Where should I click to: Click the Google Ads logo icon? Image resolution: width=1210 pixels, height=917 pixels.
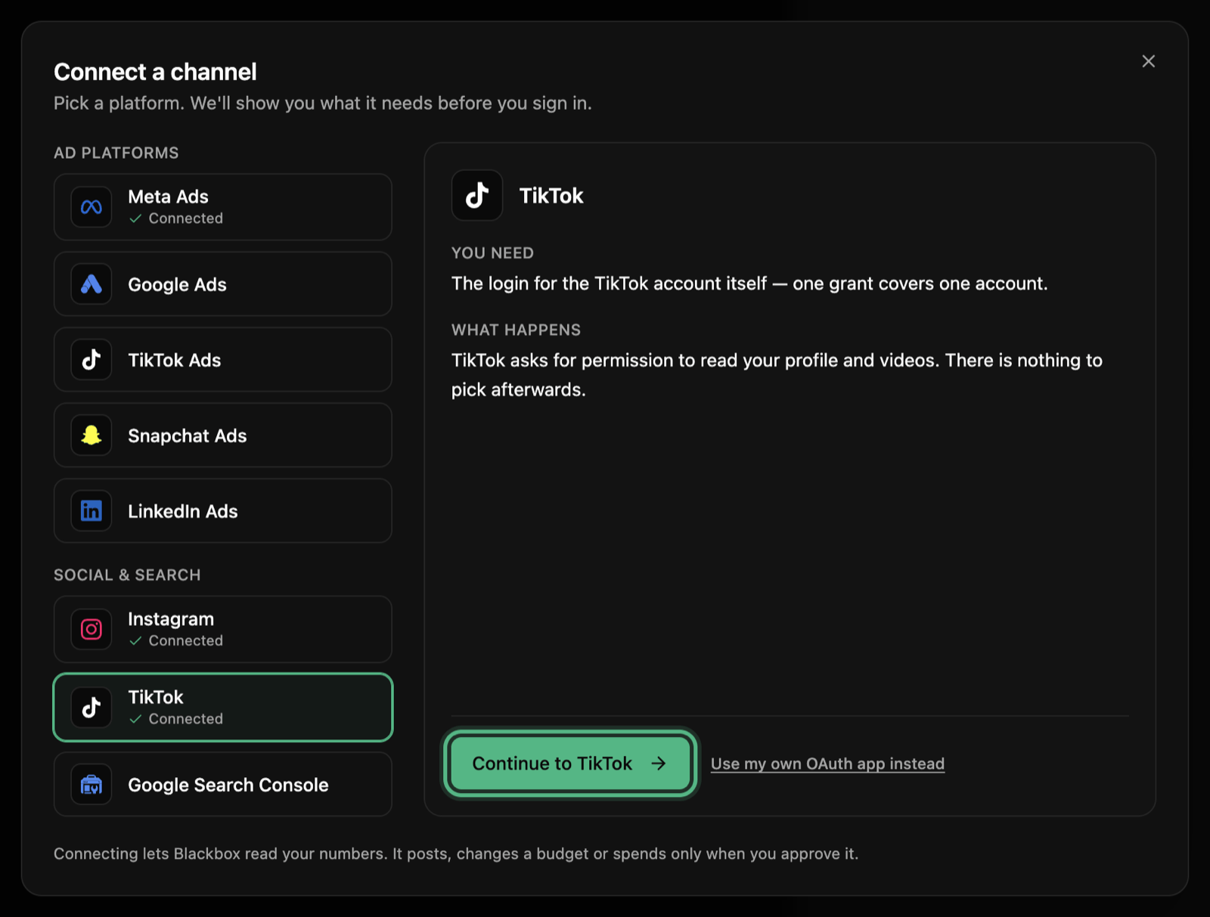point(92,284)
